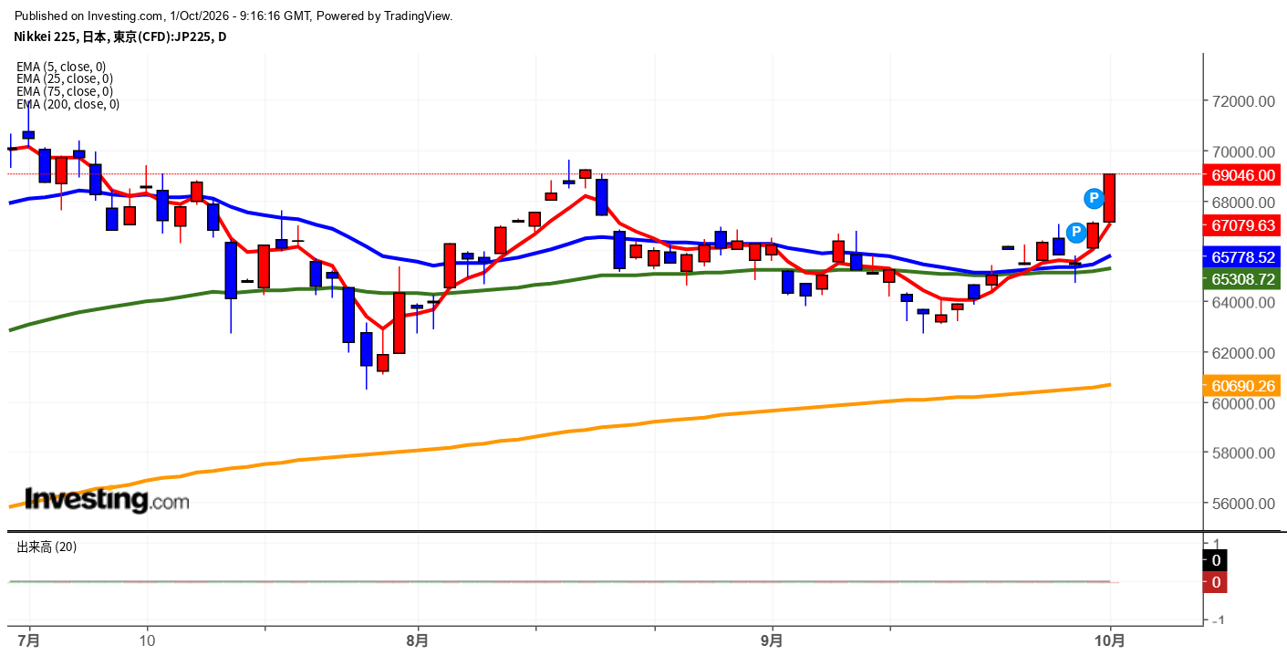Click the EMA (5, close, 0) legend
1287x656 pixels.
coord(61,67)
